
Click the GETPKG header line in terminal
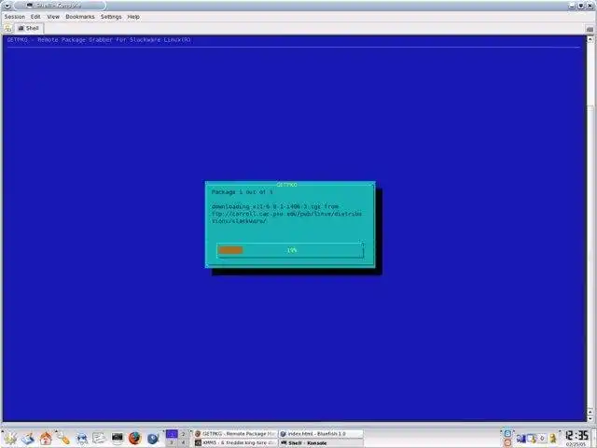point(99,39)
